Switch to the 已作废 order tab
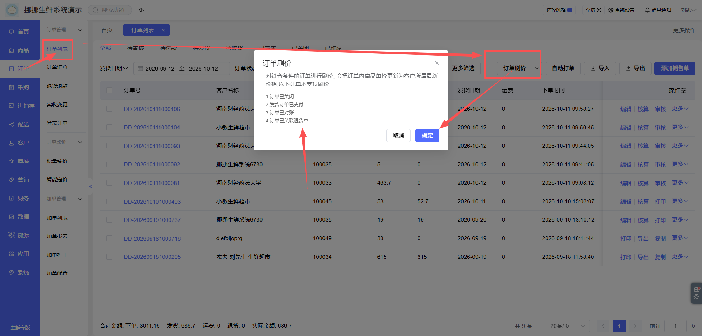 [333, 48]
